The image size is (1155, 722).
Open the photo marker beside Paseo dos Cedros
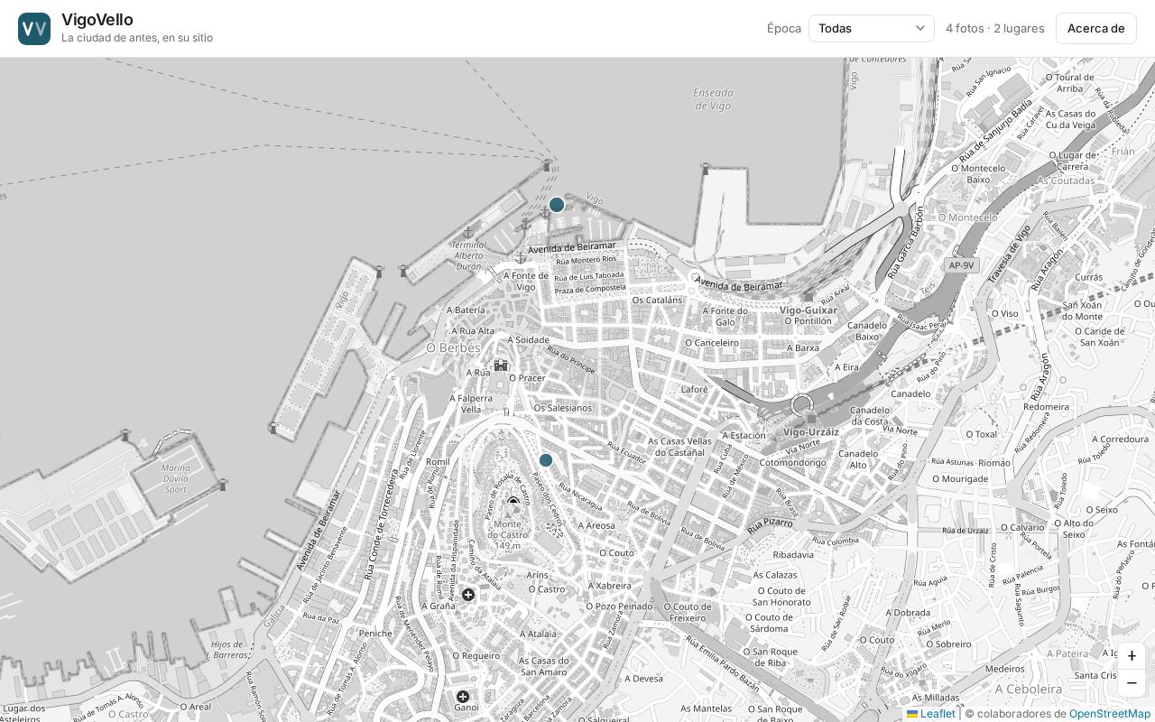(546, 460)
